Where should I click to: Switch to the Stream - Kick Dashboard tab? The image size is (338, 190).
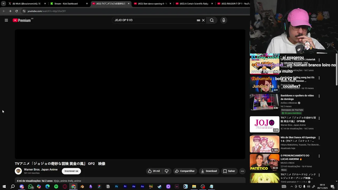pyautogui.click(x=69, y=4)
